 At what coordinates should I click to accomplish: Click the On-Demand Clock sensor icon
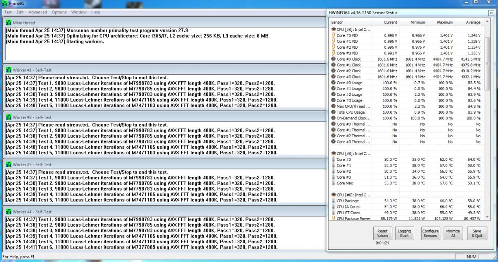click(x=333, y=118)
